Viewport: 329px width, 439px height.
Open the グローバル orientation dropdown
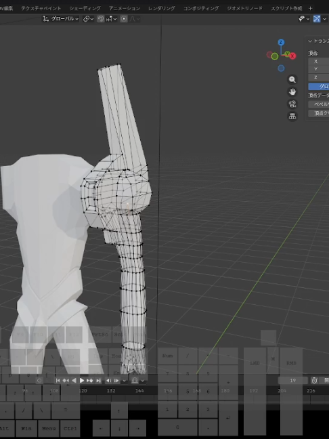60,19
